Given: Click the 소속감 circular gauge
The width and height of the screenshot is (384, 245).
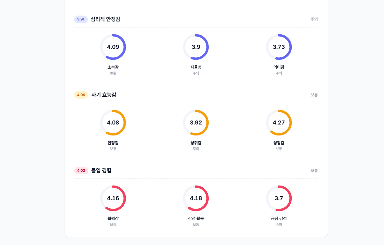Looking at the screenshot, I should tap(113, 47).
